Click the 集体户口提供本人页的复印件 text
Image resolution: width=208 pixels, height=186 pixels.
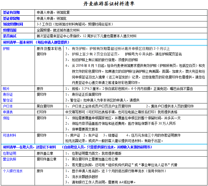point(170,106)
